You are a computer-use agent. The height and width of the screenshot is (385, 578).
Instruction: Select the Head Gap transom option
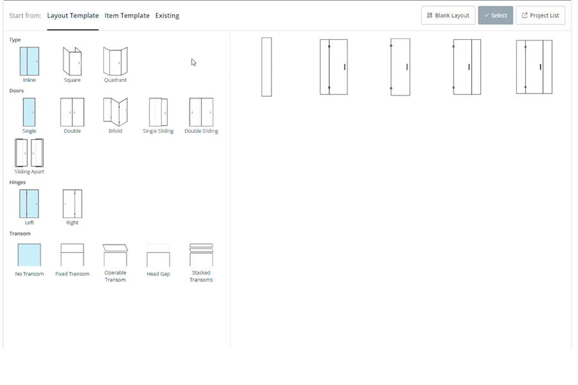(x=158, y=255)
